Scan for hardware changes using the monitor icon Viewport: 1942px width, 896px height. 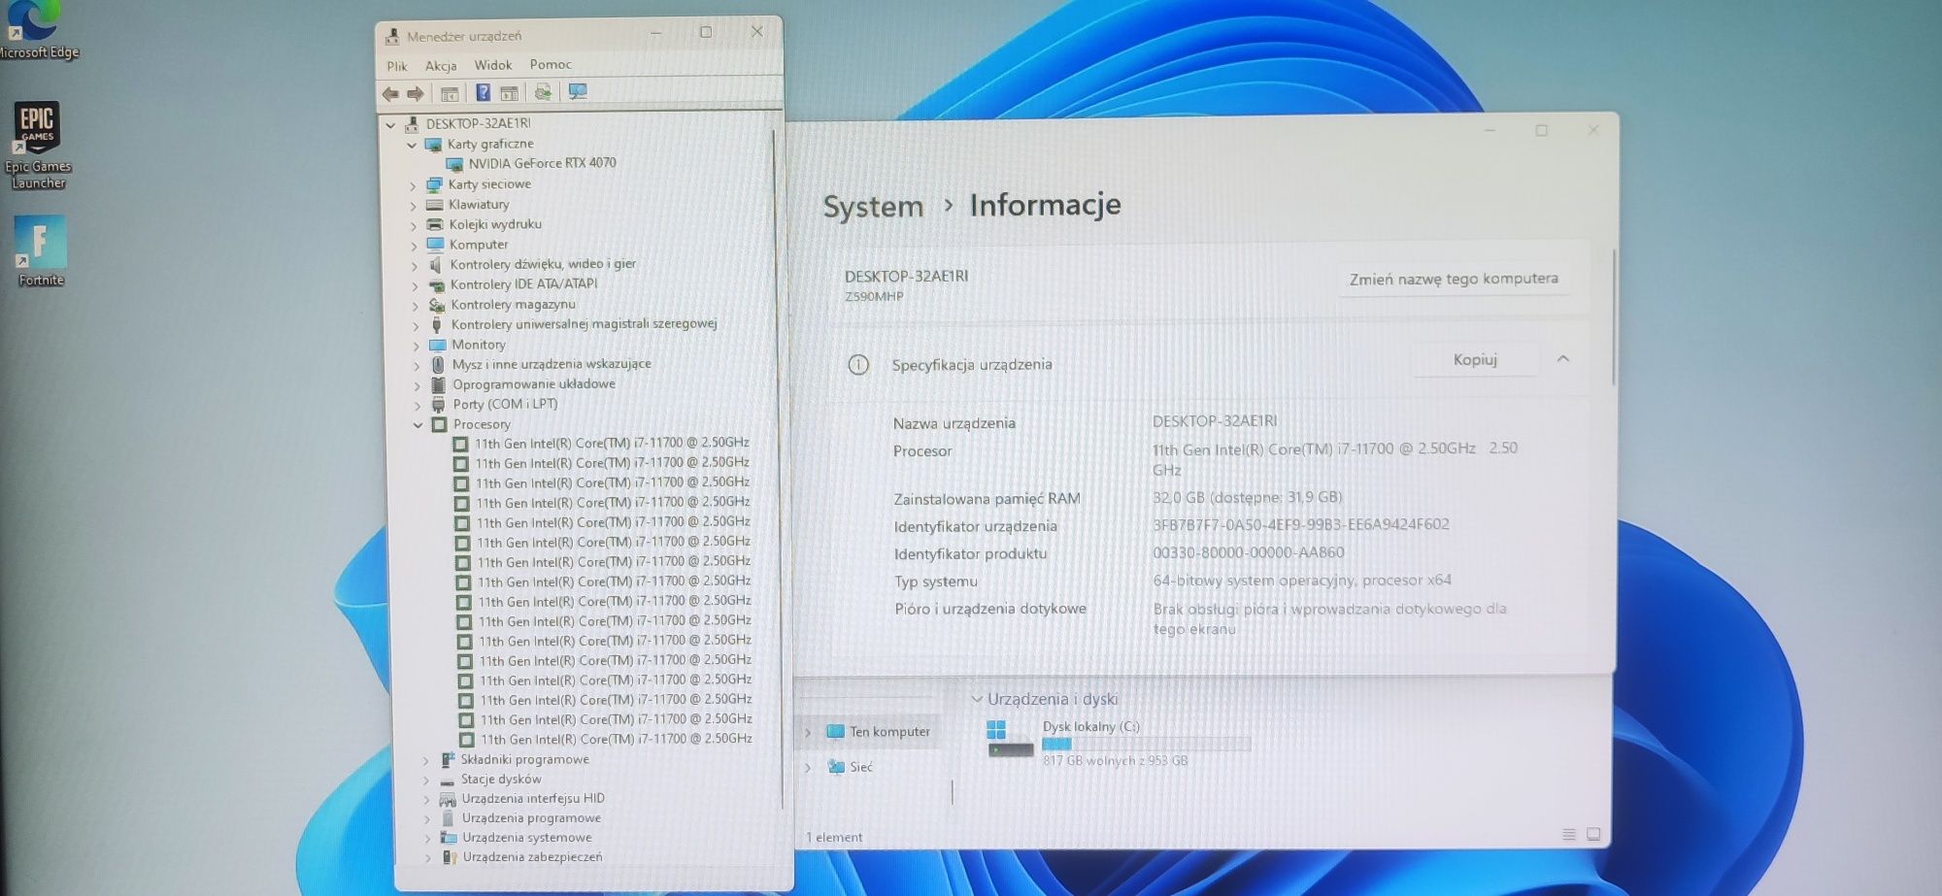(x=578, y=92)
